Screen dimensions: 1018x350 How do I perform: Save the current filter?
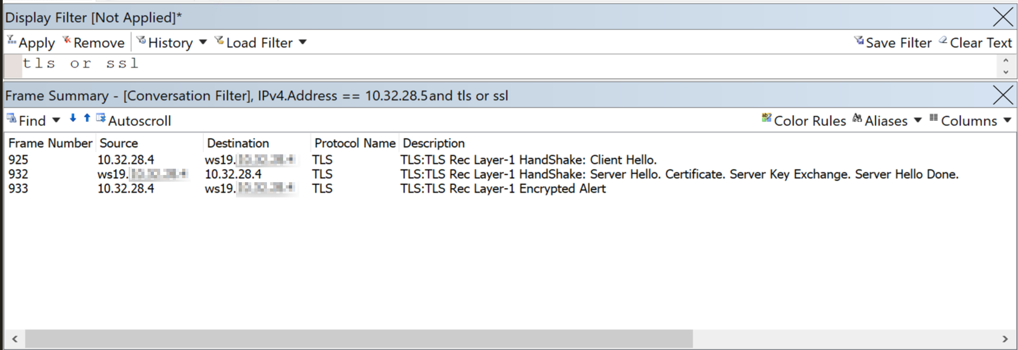point(893,43)
